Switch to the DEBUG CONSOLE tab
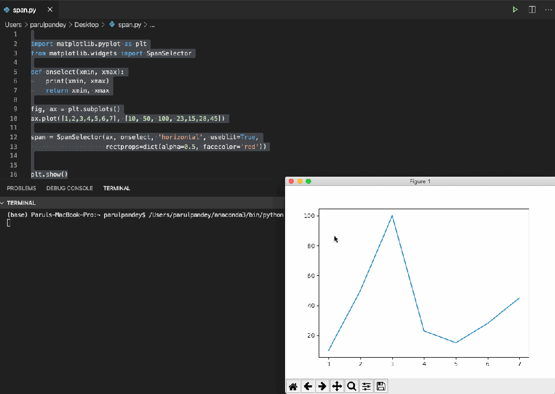The image size is (555, 394). point(69,188)
